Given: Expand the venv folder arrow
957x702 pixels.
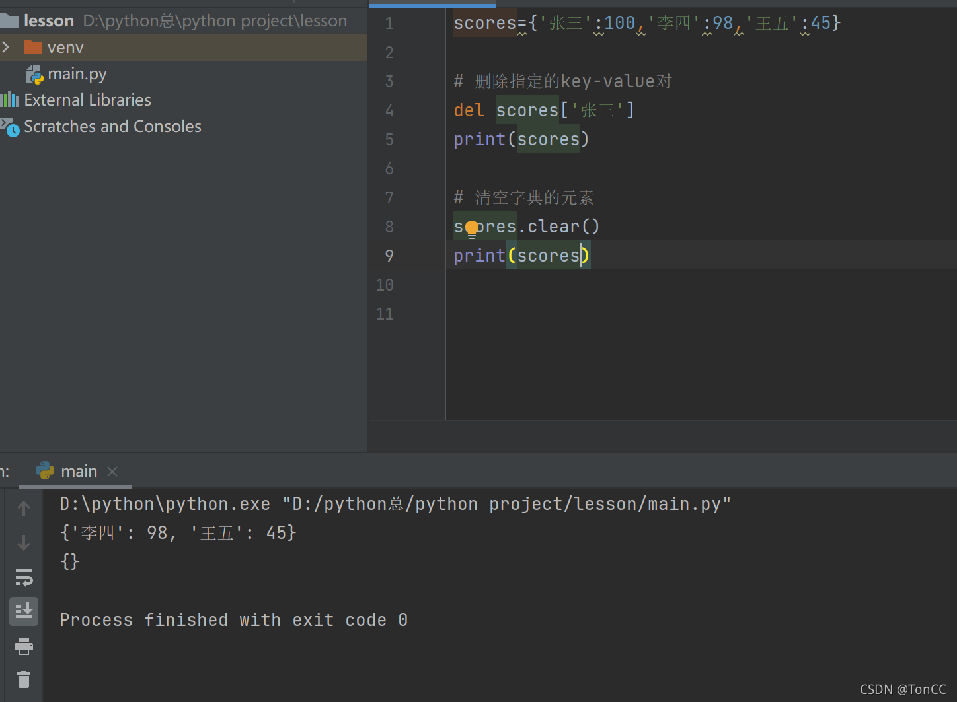Looking at the screenshot, I should (6, 47).
